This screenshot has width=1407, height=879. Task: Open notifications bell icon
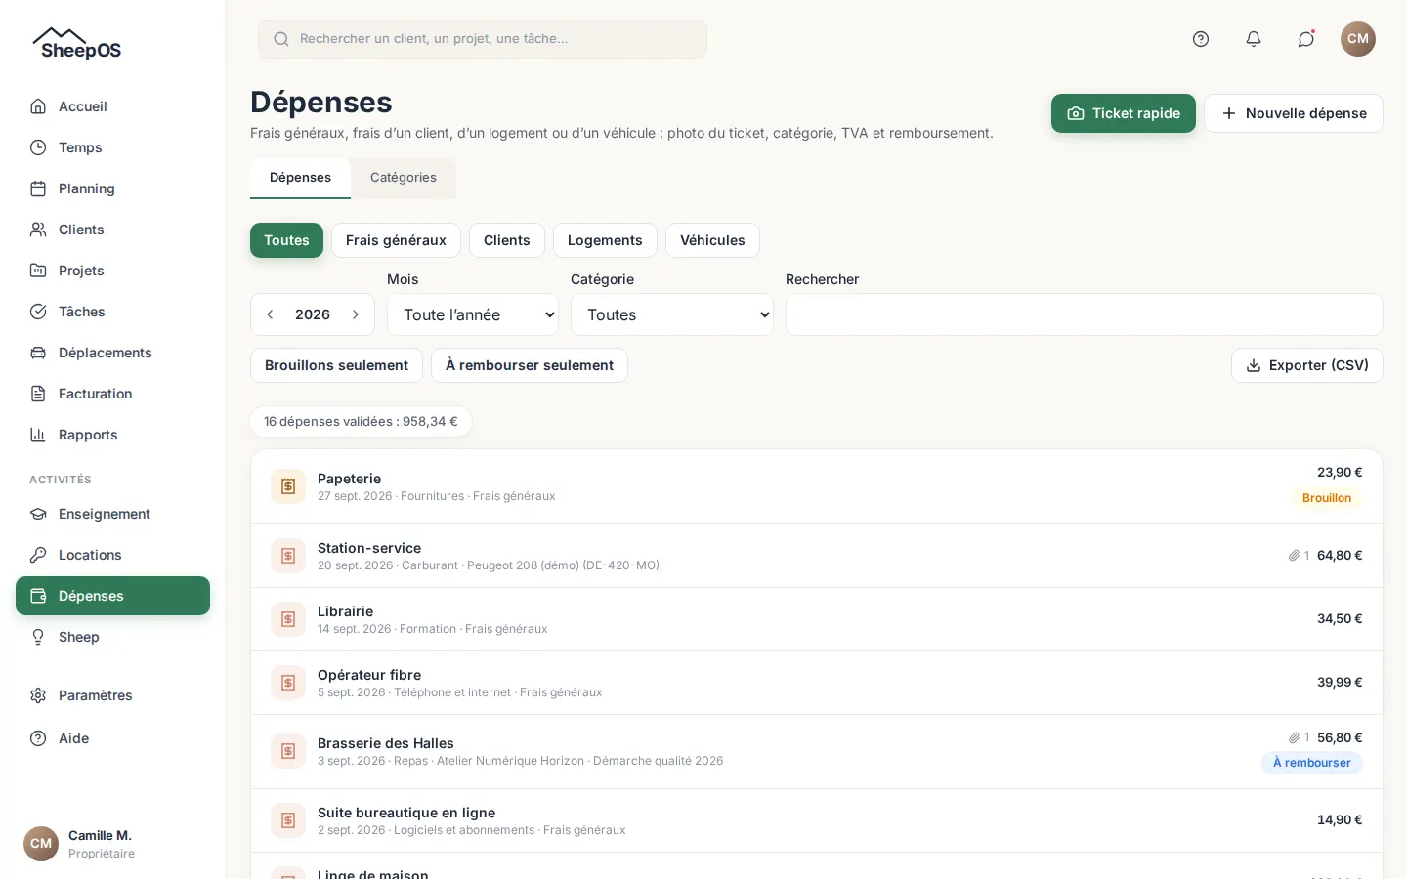click(1254, 39)
